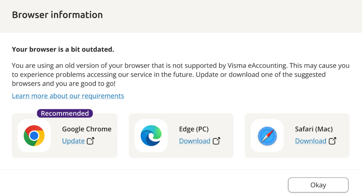Click the Microsoft Edge logo icon
The height and width of the screenshot is (196, 362).
coord(151,136)
